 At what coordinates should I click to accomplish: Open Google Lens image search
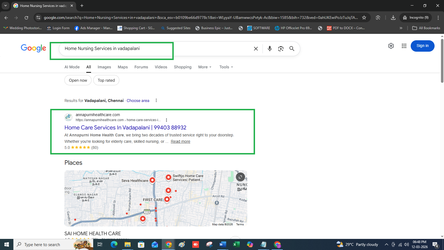pyautogui.click(x=281, y=49)
